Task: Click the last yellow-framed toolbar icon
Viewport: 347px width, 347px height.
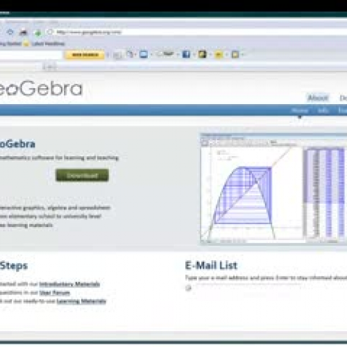Action: [235, 55]
